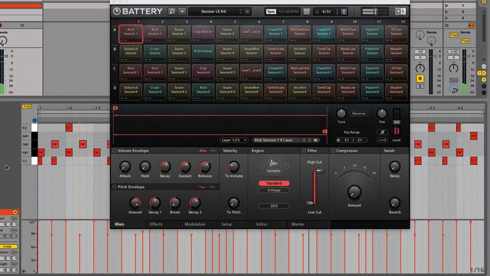Switch to the Setup tab
This screenshot has width=490, height=276.
click(x=227, y=224)
